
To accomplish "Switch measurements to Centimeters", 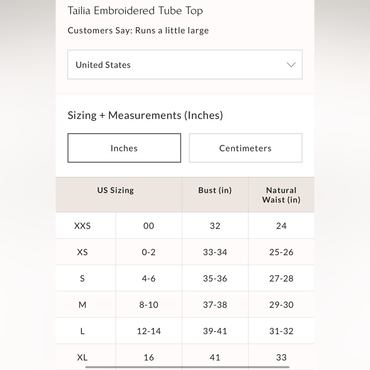I will click(245, 148).
